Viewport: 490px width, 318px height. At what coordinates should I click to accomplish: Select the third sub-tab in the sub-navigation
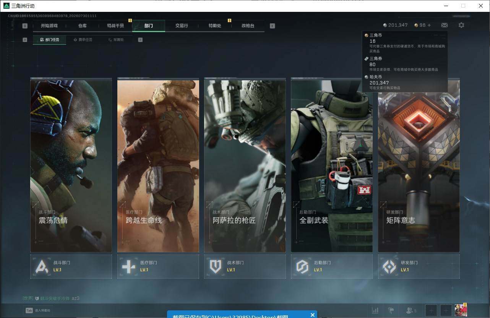(x=115, y=40)
